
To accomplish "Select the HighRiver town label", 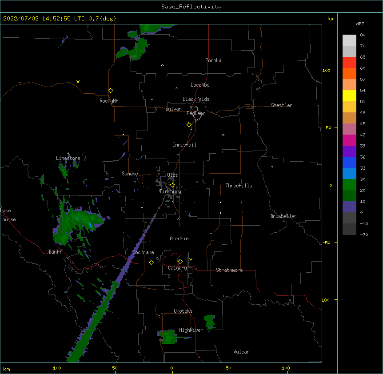I will [x=191, y=330].
